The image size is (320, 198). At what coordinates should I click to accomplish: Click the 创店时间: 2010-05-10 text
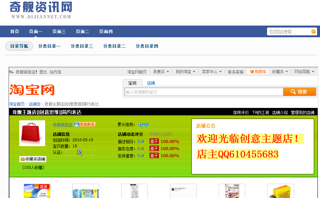click(73, 140)
